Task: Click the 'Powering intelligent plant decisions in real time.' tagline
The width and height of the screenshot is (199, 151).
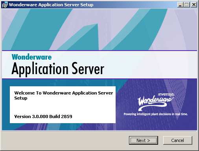Action: click(156, 114)
